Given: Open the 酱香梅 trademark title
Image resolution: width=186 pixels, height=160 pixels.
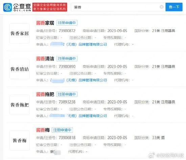Looking at the screenshot, I should click(43, 130).
